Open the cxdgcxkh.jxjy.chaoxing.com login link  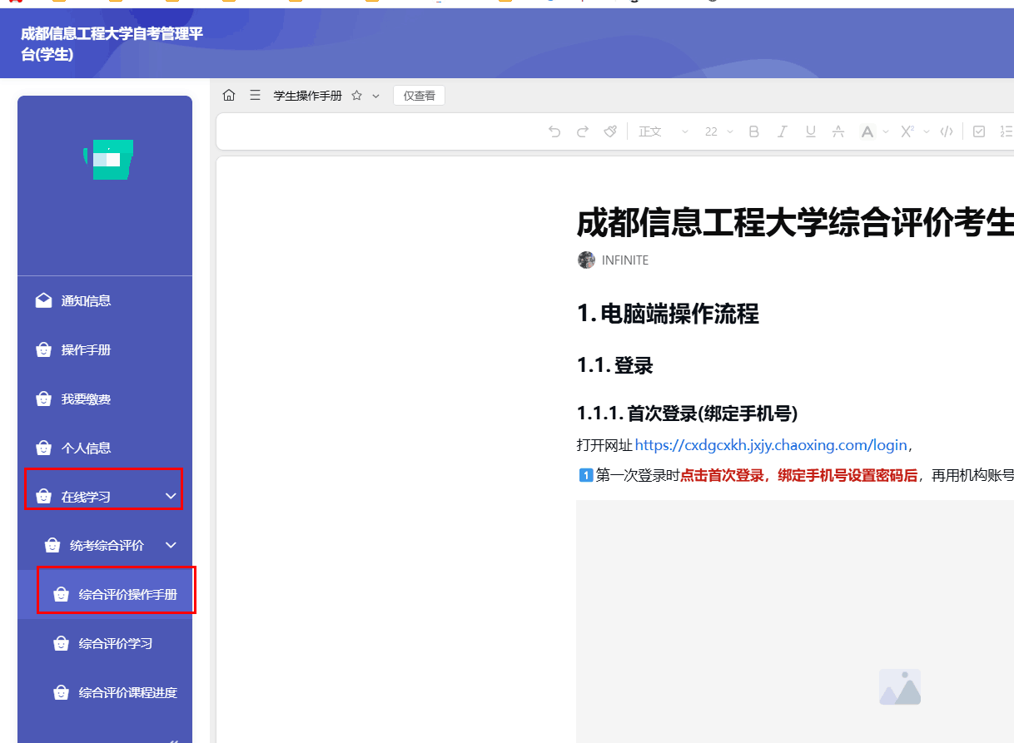[771, 445]
